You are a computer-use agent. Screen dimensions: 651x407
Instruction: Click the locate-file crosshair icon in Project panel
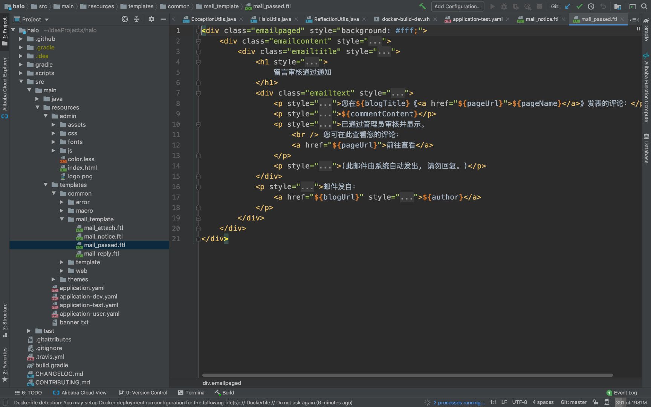125,19
